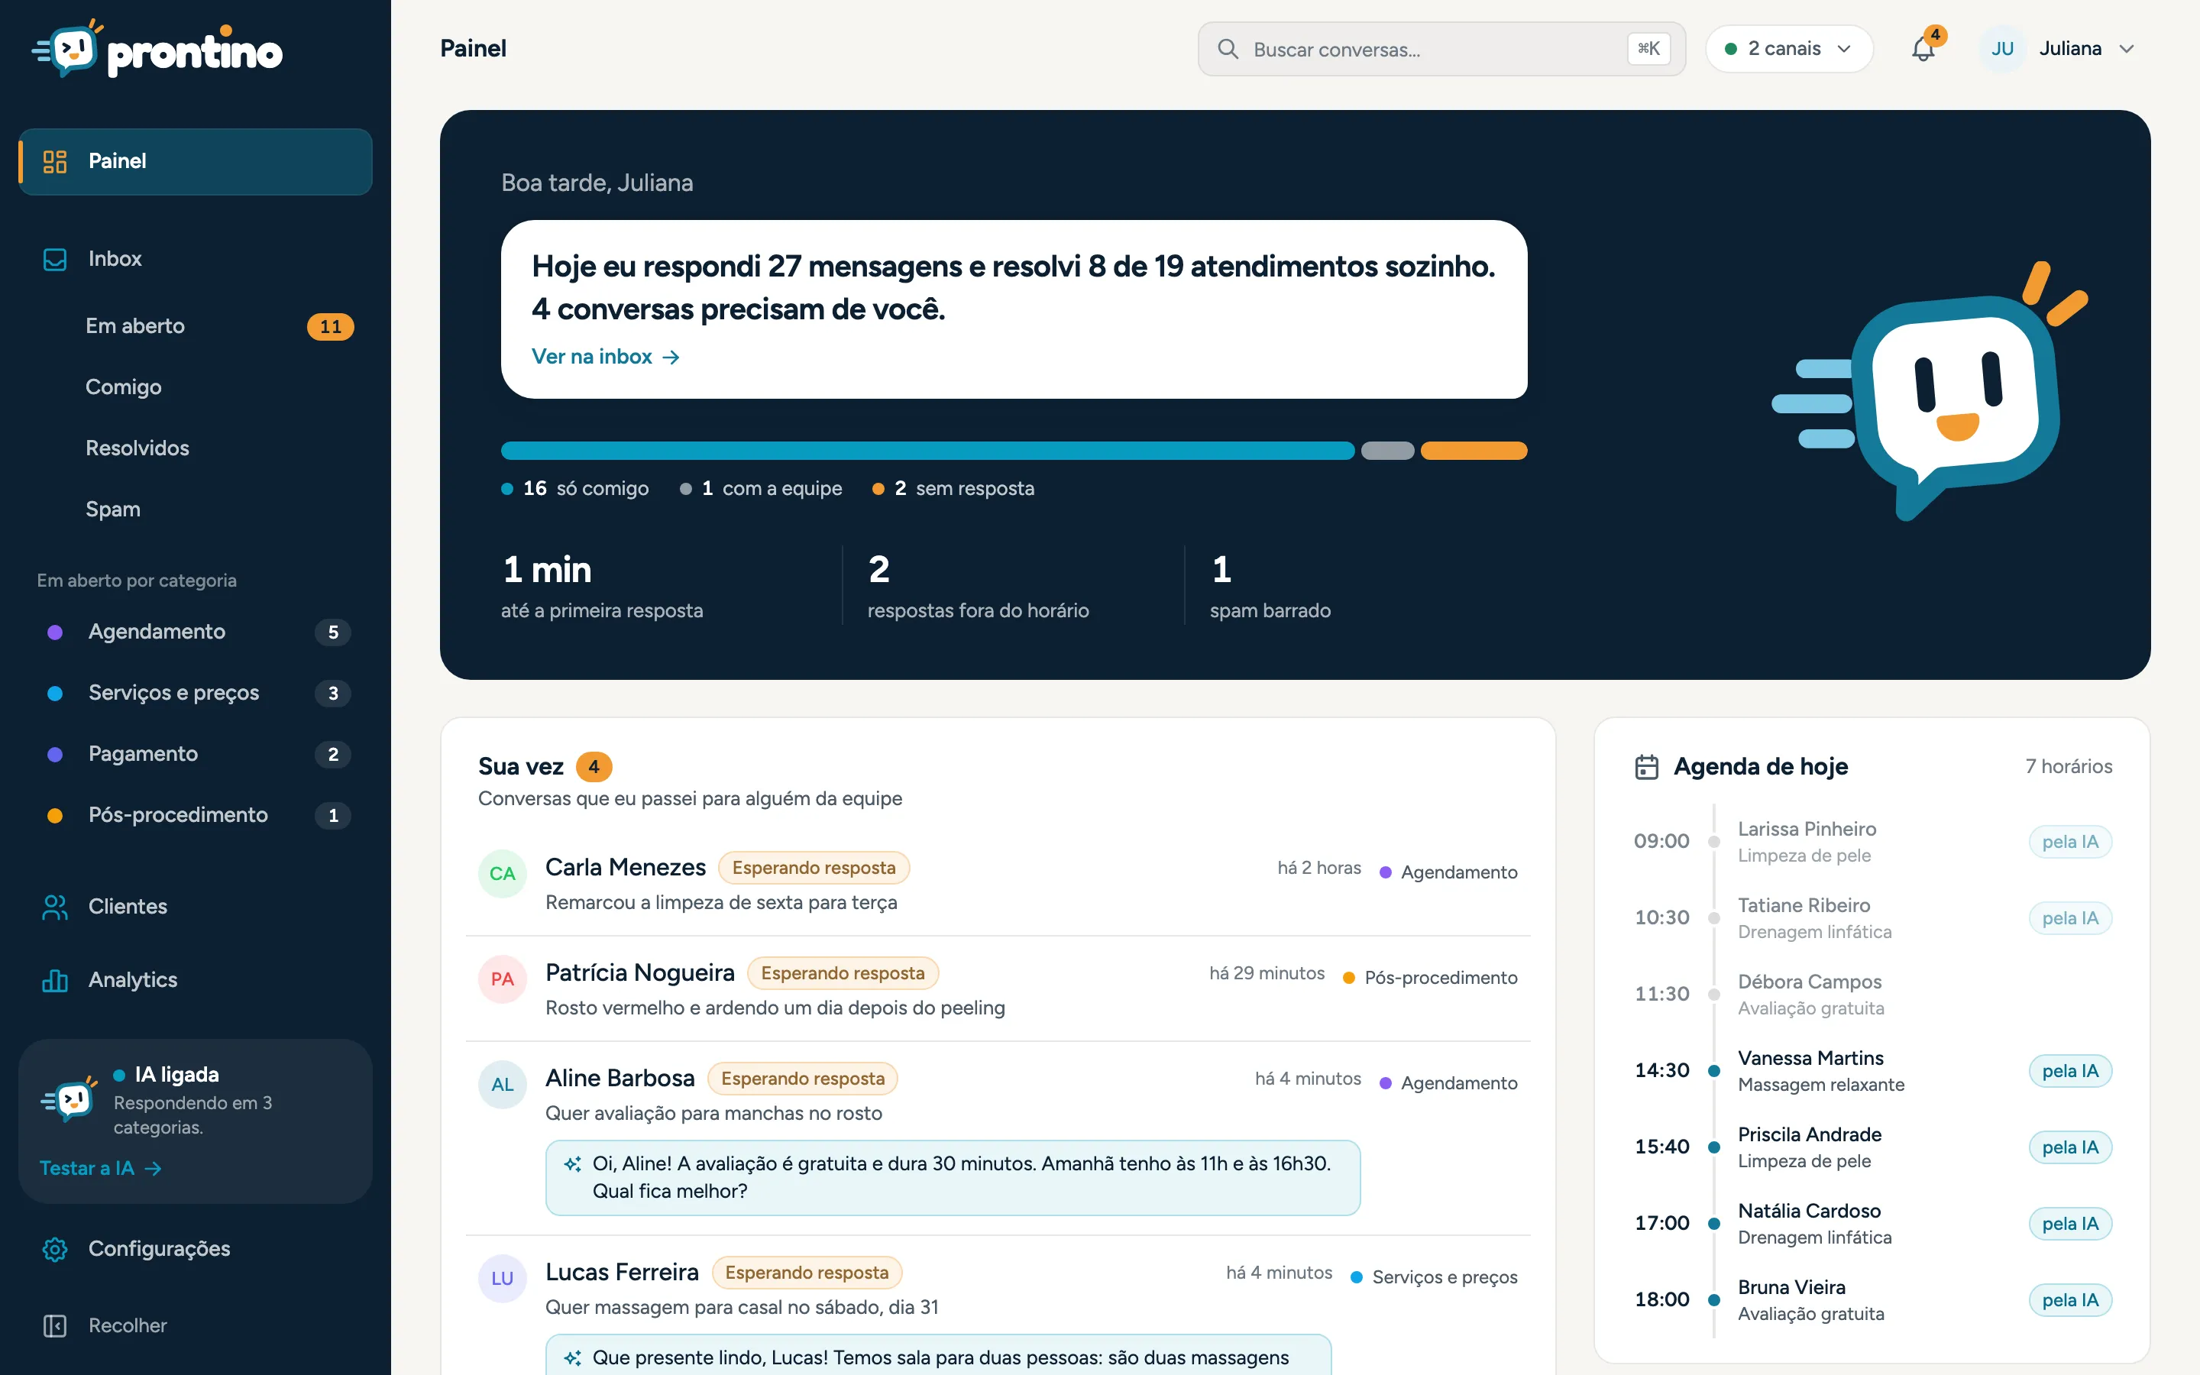Screen dimensions: 2200x1375
Task: Click Agendamento tag on Aline Barbosa row
Action: point(1448,1083)
